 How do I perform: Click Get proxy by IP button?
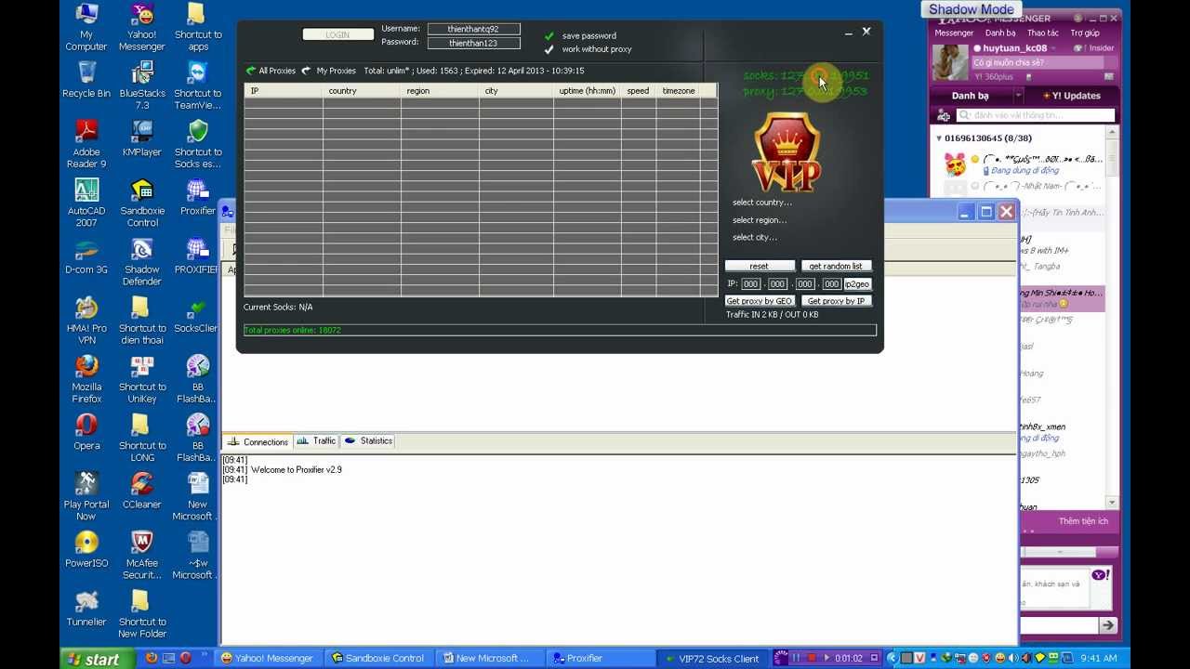836,301
